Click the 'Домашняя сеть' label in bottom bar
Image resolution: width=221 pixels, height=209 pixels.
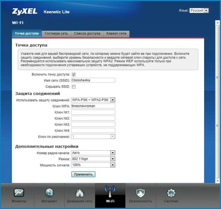click(x=80, y=201)
